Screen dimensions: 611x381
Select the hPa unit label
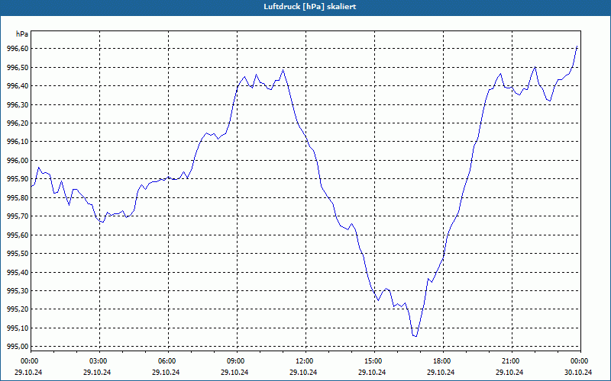coord(22,34)
